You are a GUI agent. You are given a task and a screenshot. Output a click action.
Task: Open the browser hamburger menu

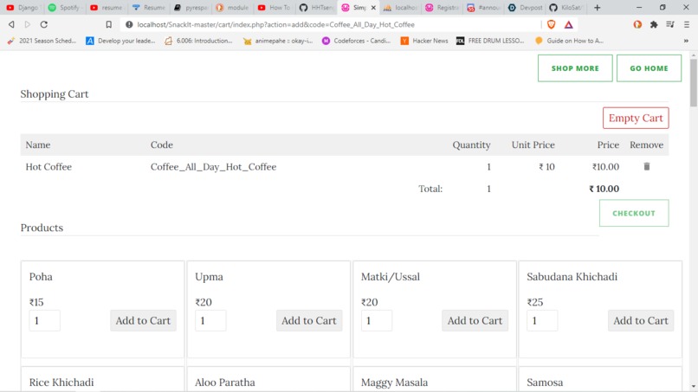click(x=687, y=24)
